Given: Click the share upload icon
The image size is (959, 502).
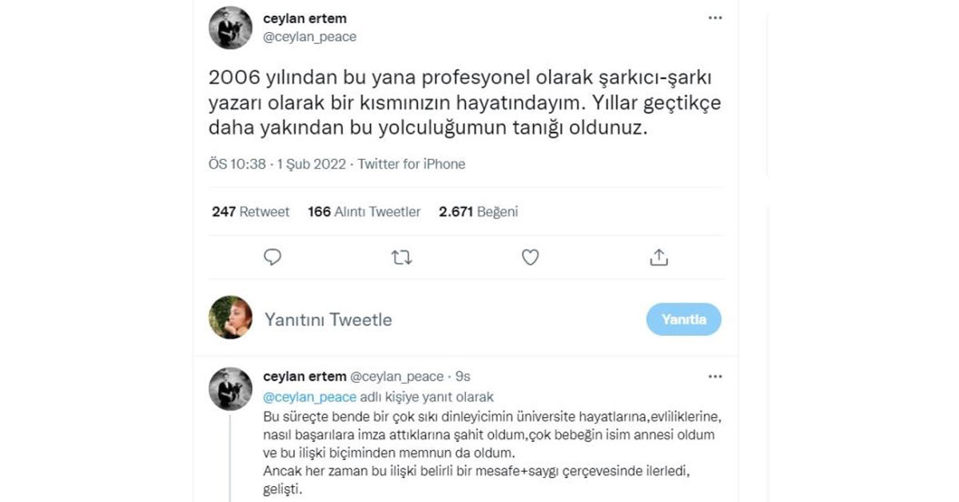Looking at the screenshot, I should point(659,257).
